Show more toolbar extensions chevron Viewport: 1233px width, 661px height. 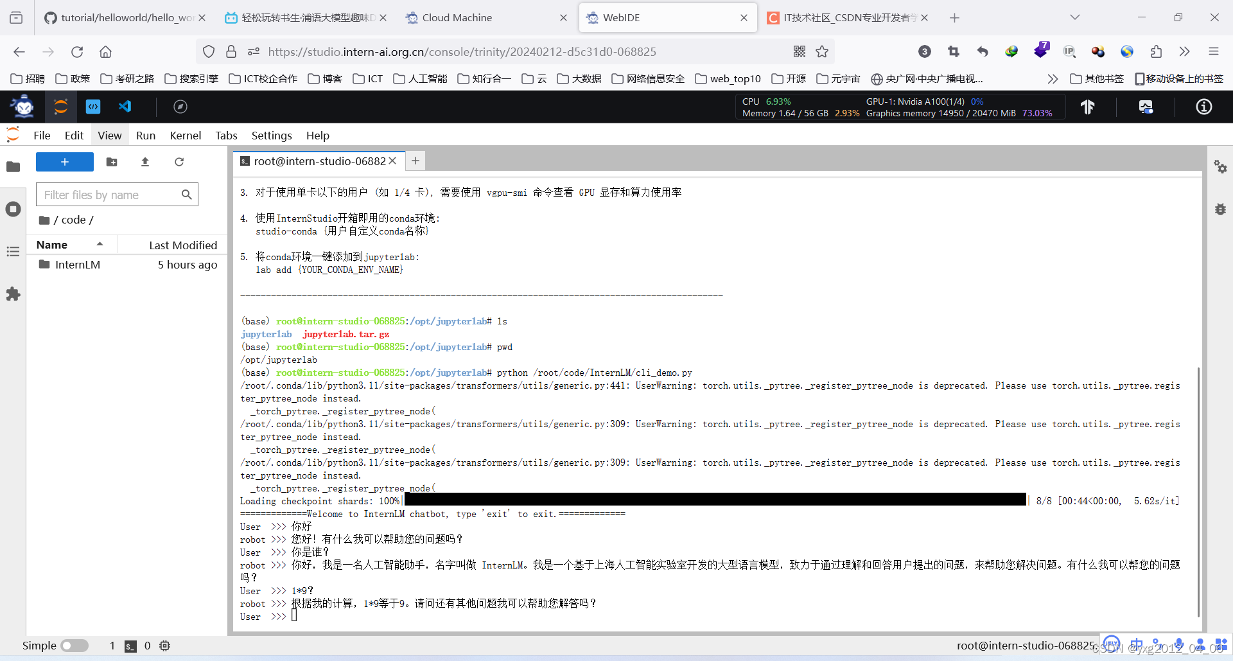pyautogui.click(x=1185, y=52)
